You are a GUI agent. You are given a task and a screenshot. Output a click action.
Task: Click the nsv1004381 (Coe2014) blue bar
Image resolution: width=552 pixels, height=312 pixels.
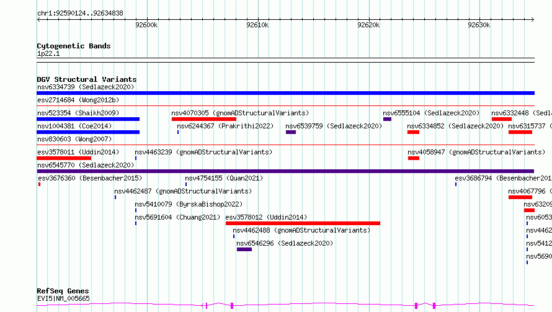(x=88, y=132)
